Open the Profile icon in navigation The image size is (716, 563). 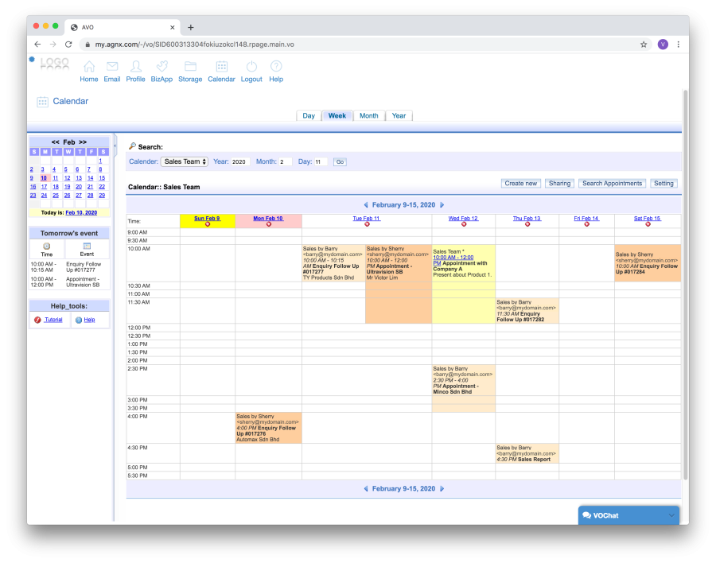tap(136, 67)
